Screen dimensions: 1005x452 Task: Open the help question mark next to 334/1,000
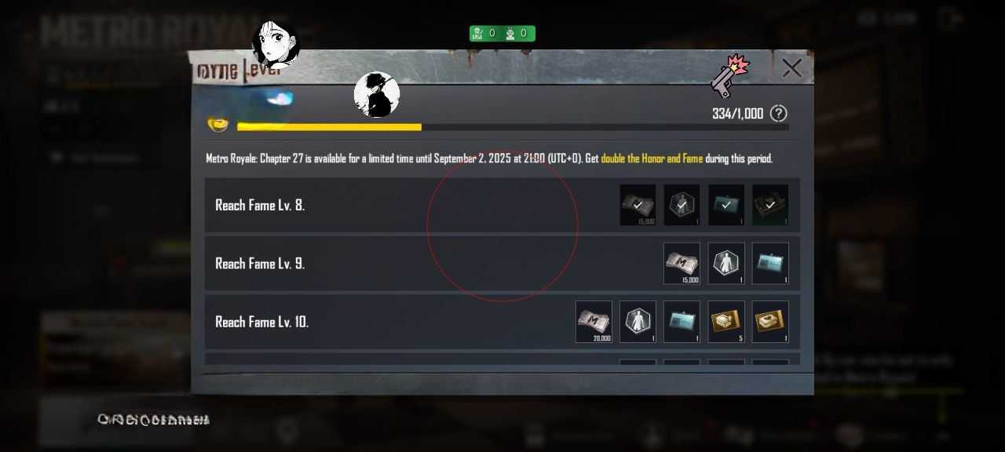[x=778, y=114]
